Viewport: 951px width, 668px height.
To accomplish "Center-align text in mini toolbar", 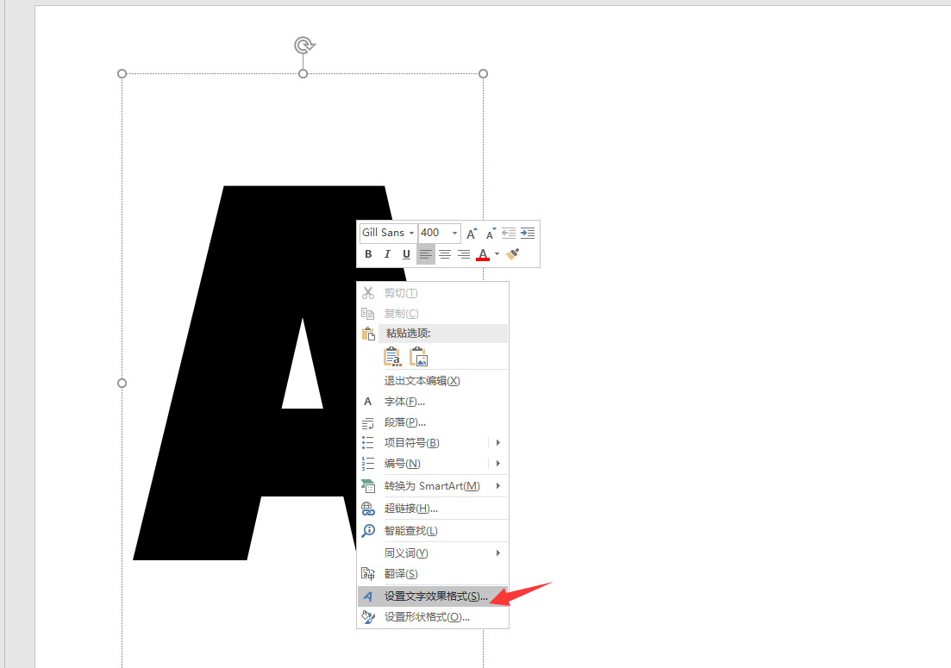I will click(445, 254).
